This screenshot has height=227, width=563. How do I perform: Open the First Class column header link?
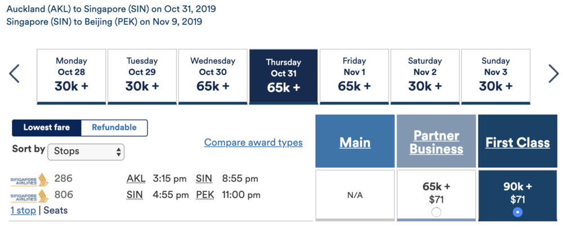pos(517,143)
